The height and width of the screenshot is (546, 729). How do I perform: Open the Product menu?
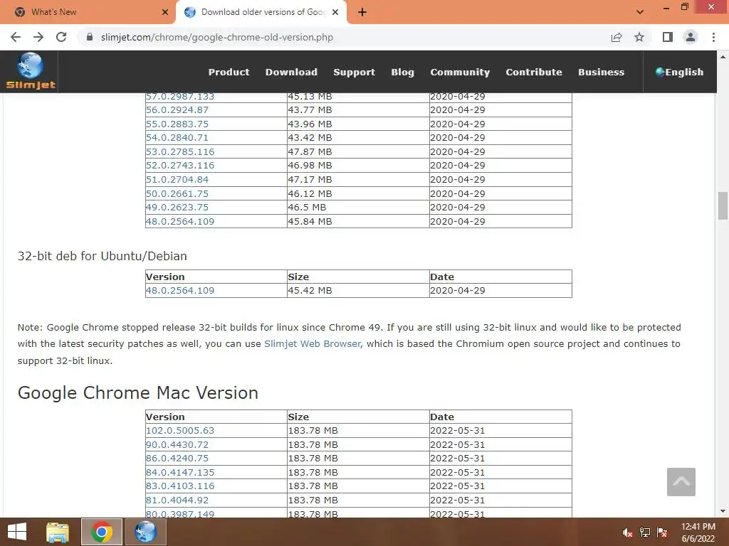(229, 72)
